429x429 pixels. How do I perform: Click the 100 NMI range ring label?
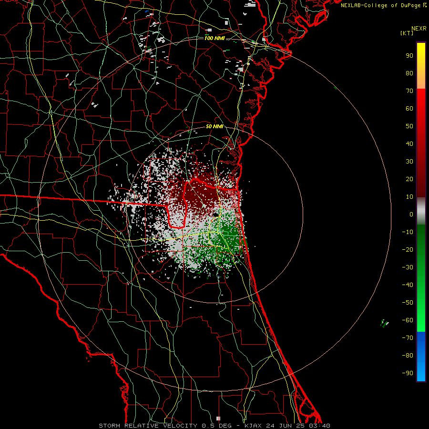coord(214,38)
